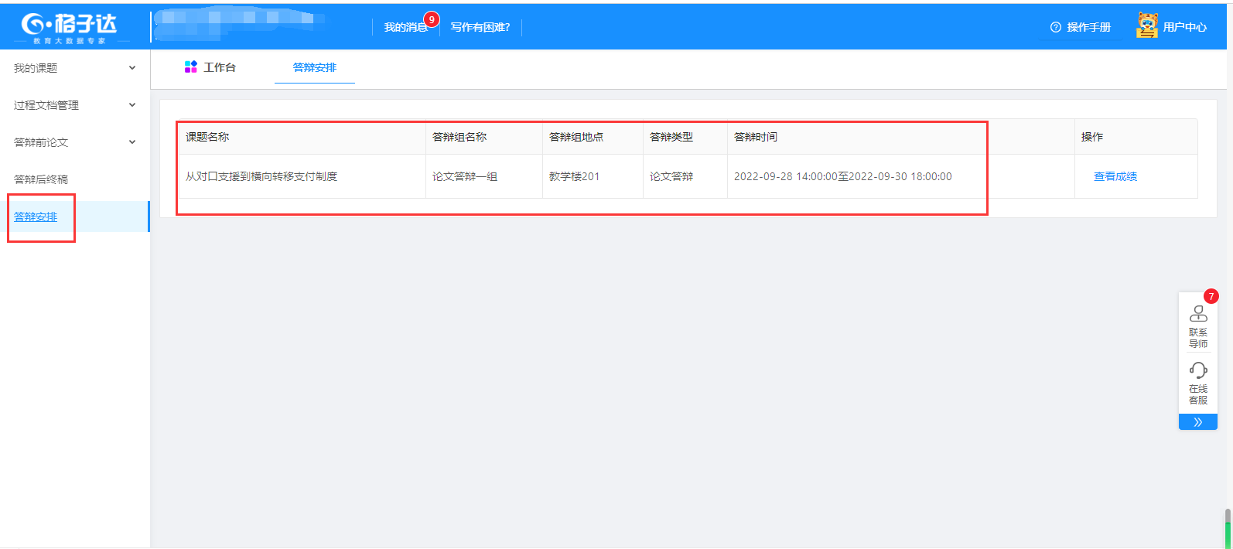Click the 从对口支援到横向转移支付制度 table cell

coord(261,176)
